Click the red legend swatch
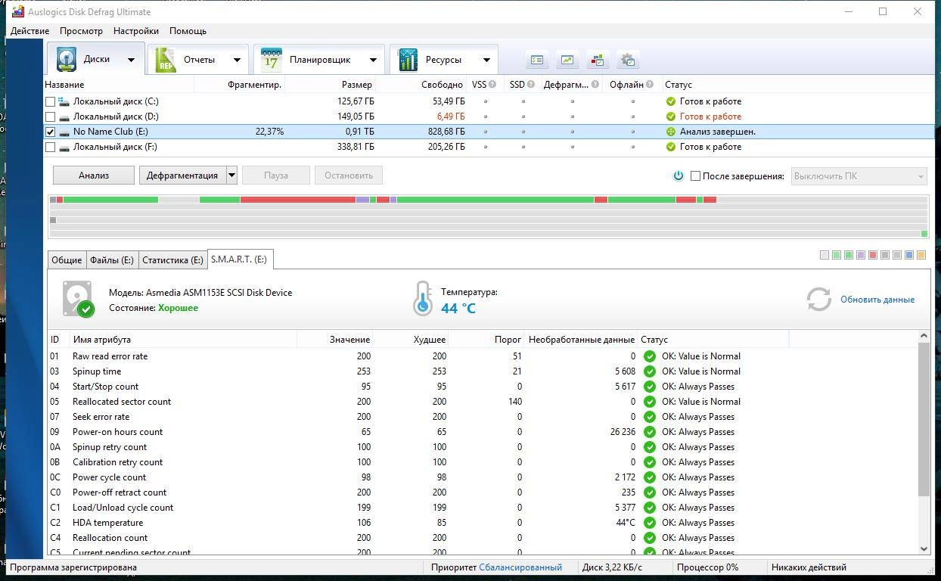This screenshot has width=941, height=581. tap(873, 255)
